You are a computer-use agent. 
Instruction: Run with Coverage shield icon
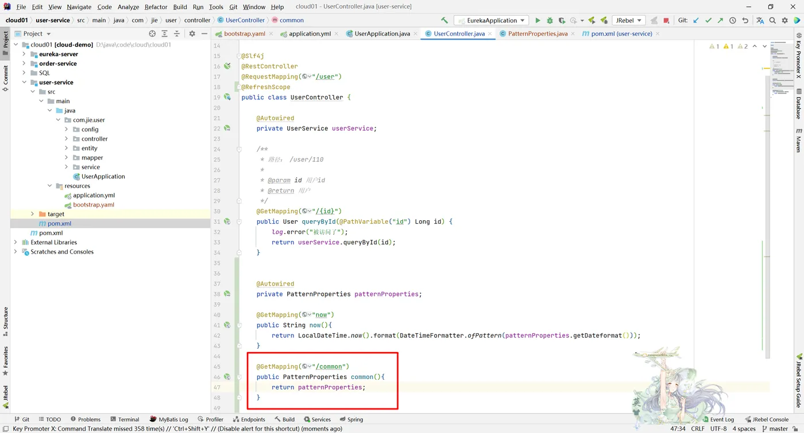tap(562, 20)
